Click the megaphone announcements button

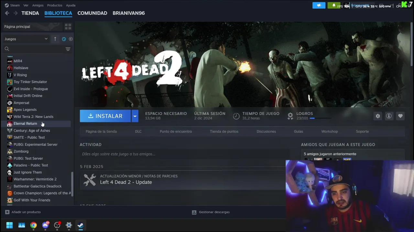click(319, 5)
